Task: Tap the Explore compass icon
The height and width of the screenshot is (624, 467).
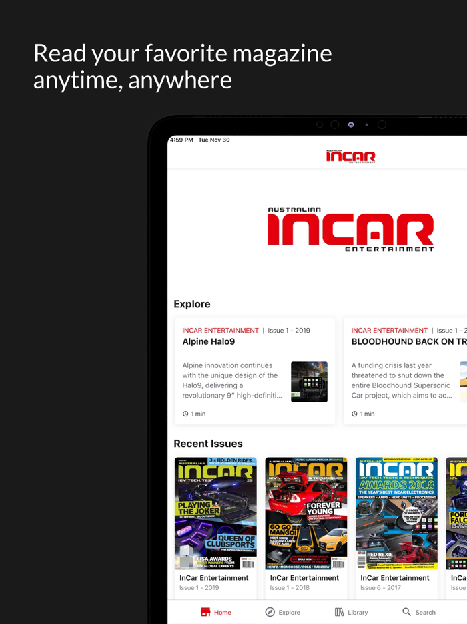Action: (270, 612)
